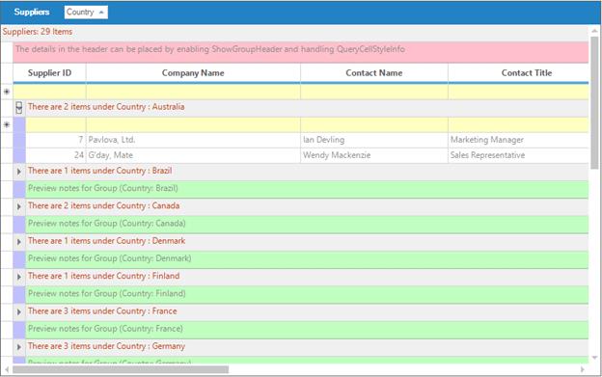This screenshot has height=377, width=602.
Task: Click the Germany group caption text
Action: point(106,346)
